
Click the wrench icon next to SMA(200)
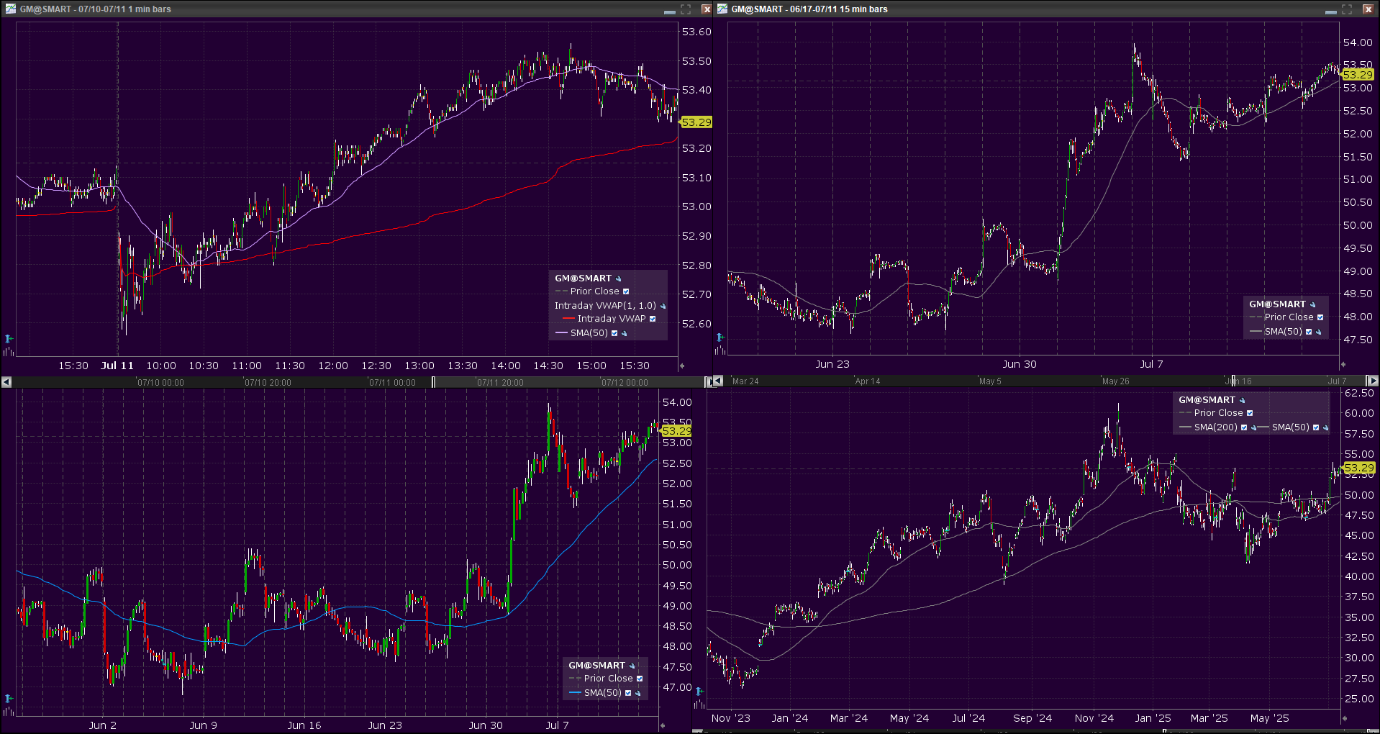click(x=1254, y=427)
